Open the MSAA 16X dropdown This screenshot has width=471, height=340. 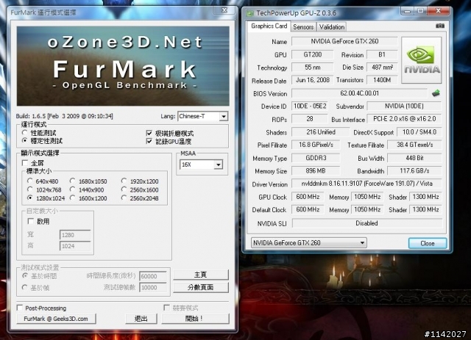pos(201,164)
